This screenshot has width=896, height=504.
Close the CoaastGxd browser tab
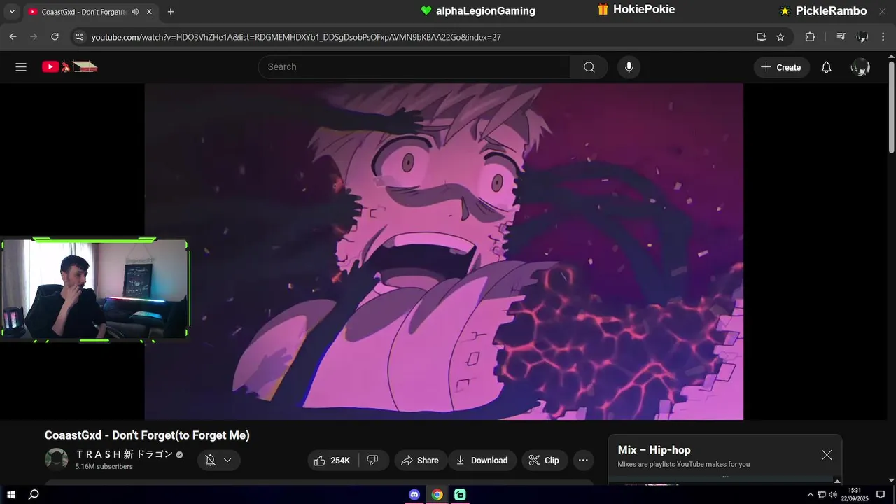point(149,12)
